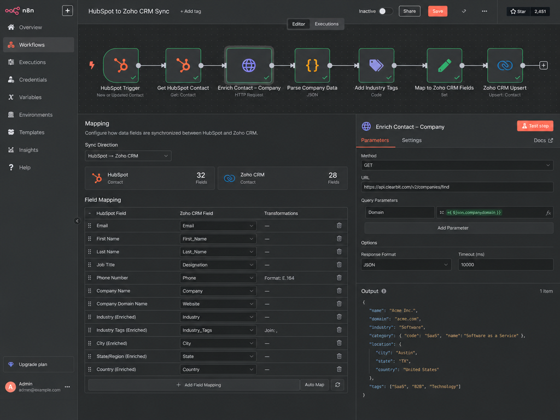The image size is (560, 420).
Task: Delete the Email field mapping row
Action: pos(339,225)
